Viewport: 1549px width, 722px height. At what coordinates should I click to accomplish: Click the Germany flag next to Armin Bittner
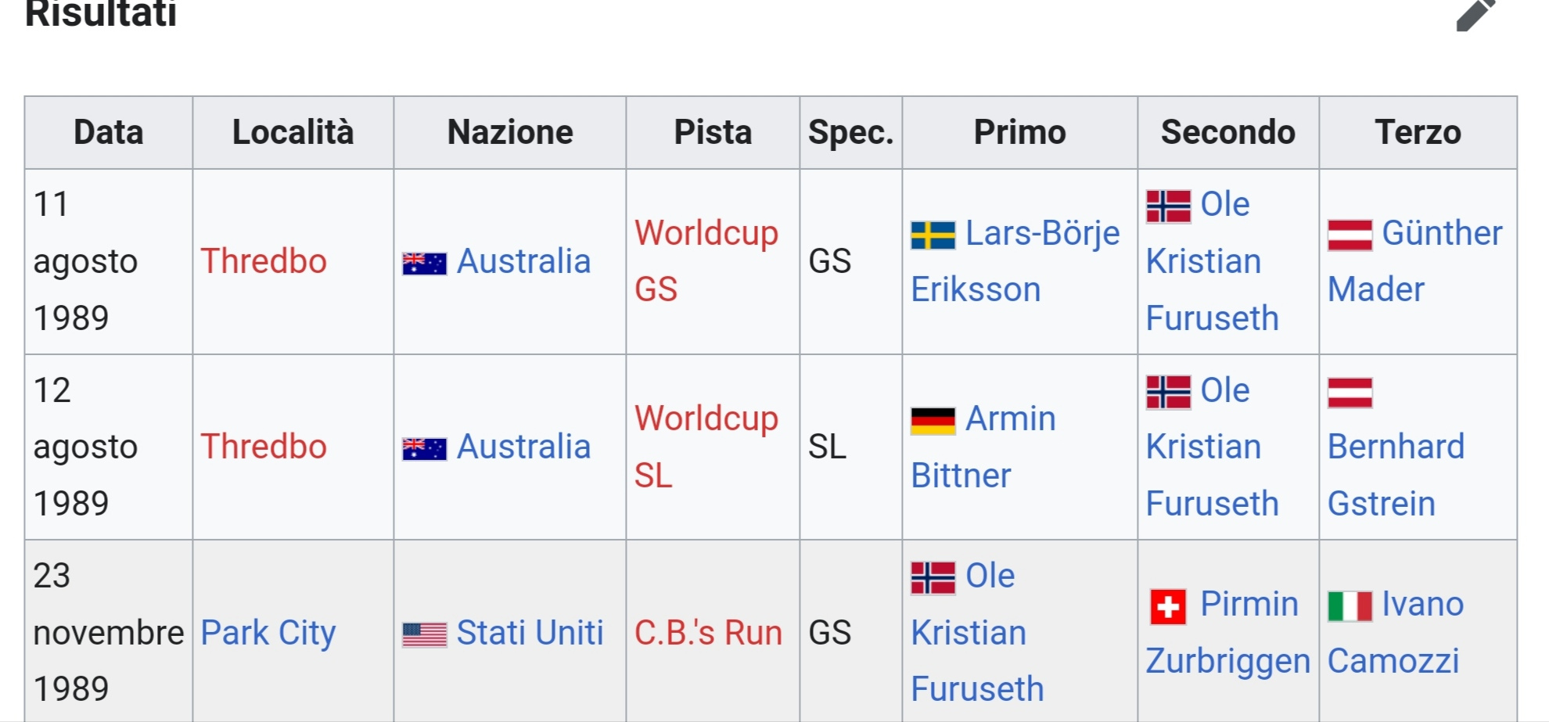[933, 420]
